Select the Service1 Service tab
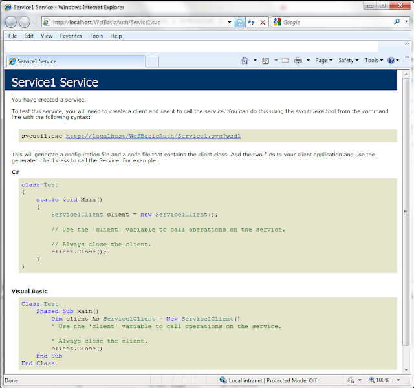 click(x=76, y=61)
